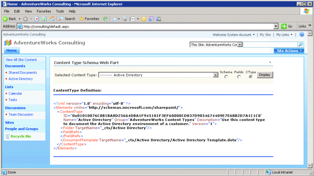This screenshot has height=176, width=314.
Task: Open the Favorites menu in the menu bar
Action: coord(44,11)
